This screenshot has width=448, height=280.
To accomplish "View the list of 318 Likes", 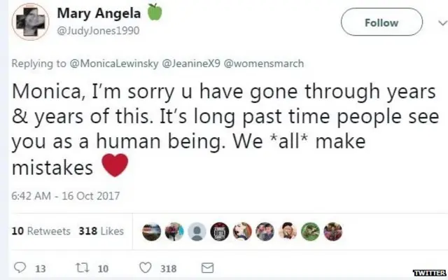I will (102, 231).
